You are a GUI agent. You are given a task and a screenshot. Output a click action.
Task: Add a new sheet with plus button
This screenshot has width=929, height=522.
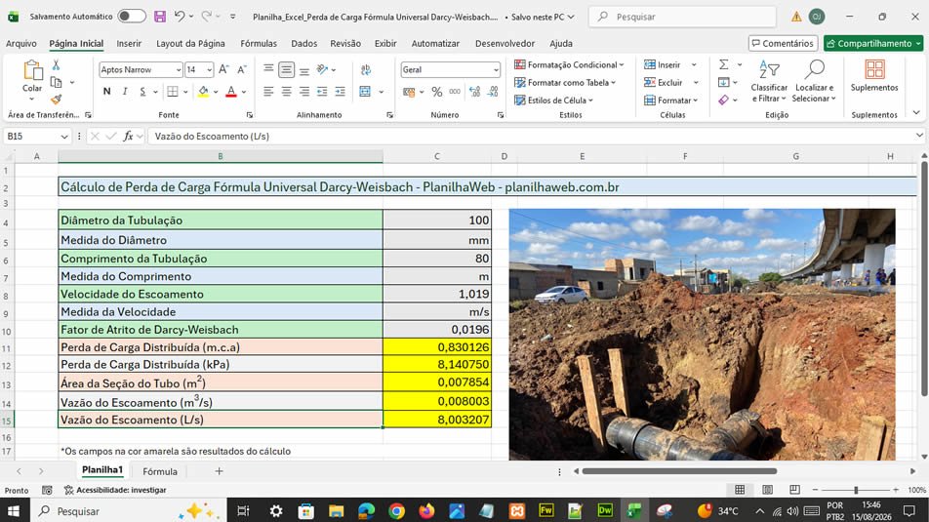tap(219, 471)
